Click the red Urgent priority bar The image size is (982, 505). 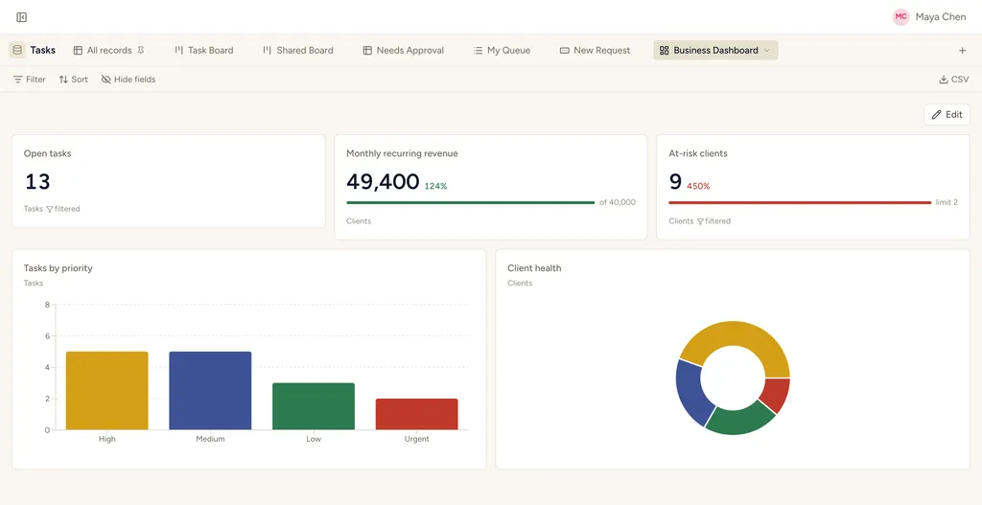pos(417,414)
